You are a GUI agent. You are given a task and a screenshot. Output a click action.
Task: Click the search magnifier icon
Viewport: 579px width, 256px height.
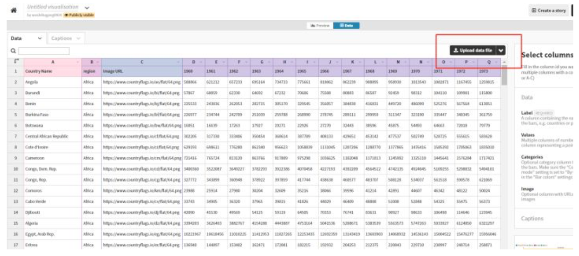[14, 51]
